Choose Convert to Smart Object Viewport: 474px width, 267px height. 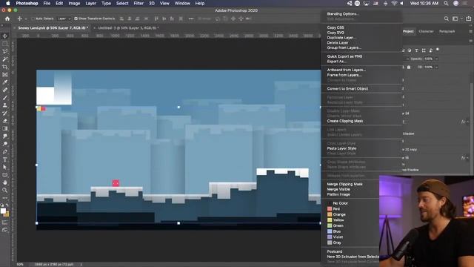pyautogui.click(x=347, y=89)
